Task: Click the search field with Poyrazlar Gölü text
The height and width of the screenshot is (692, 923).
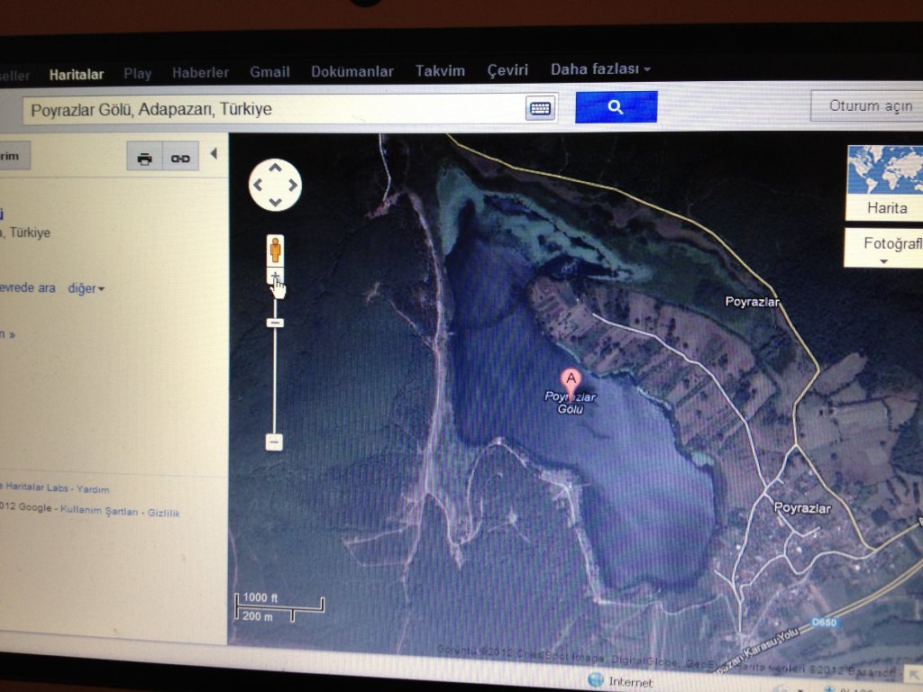Action: (270, 110)
